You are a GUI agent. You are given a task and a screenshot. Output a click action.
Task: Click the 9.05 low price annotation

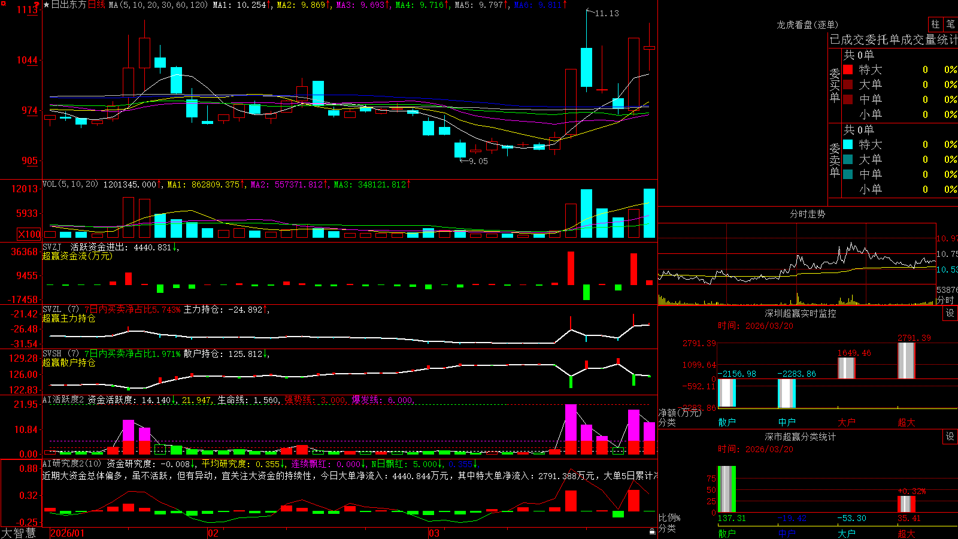[478, 161]
